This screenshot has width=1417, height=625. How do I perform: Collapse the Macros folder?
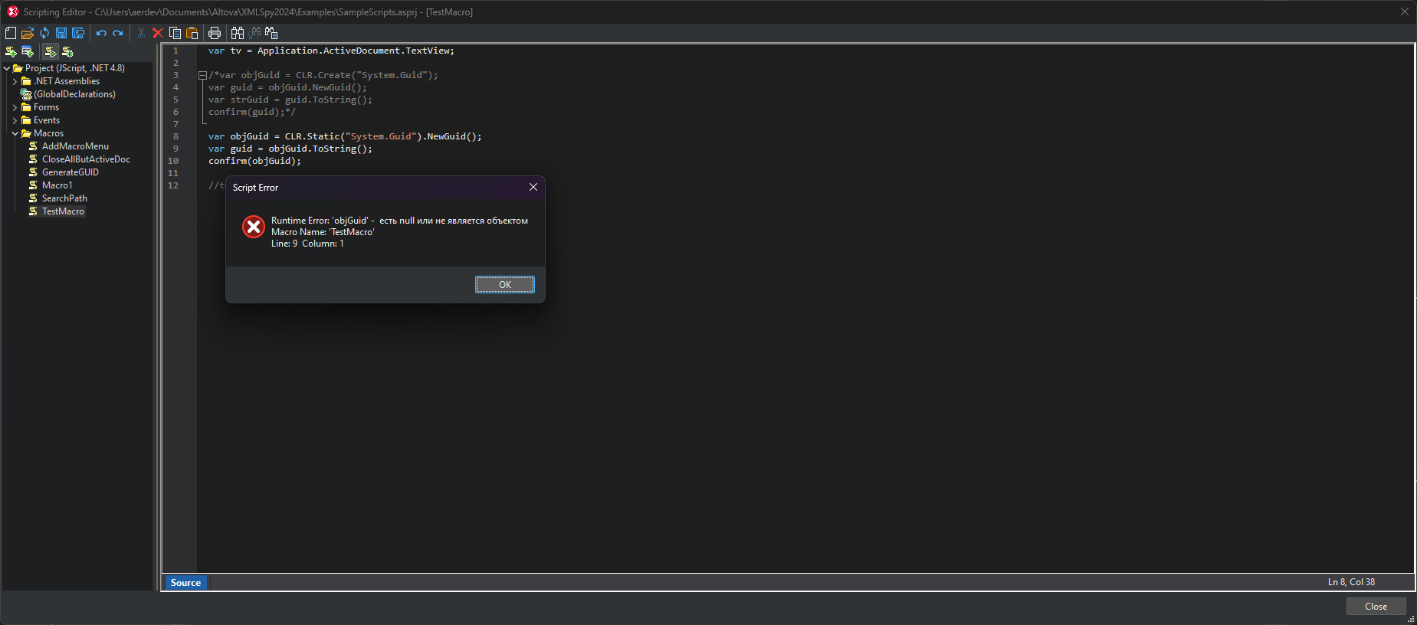(15, 133)
